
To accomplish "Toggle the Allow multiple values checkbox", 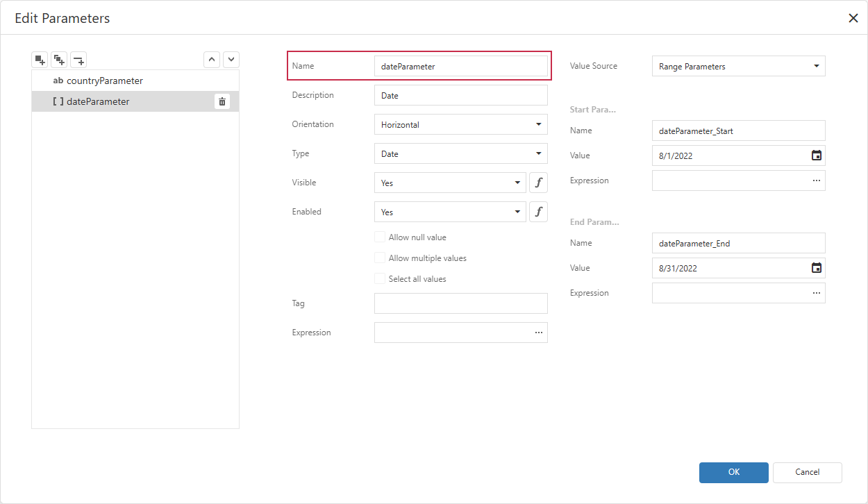I will (x=380, y=258).
